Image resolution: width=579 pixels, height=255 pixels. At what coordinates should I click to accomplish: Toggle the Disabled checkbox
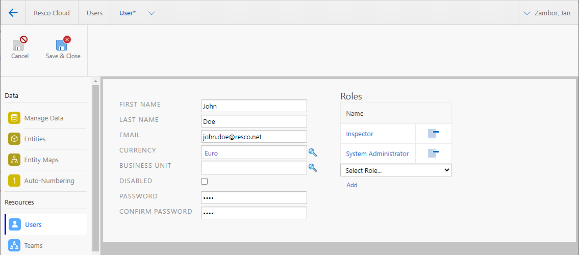click(205, 181)
